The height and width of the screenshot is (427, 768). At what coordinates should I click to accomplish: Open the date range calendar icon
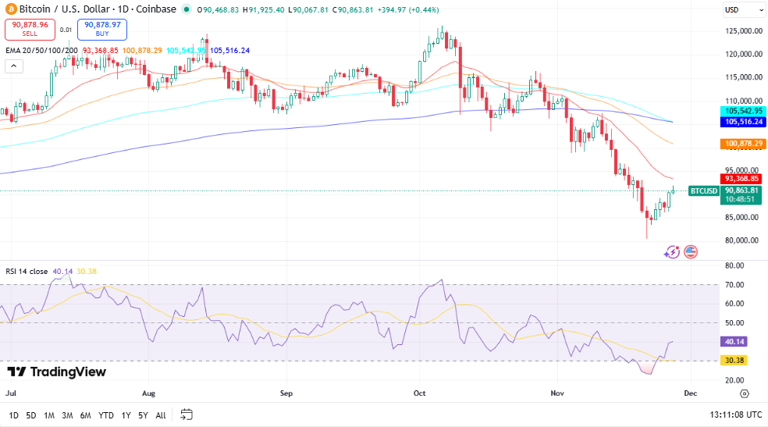click(x=187, y=415)
